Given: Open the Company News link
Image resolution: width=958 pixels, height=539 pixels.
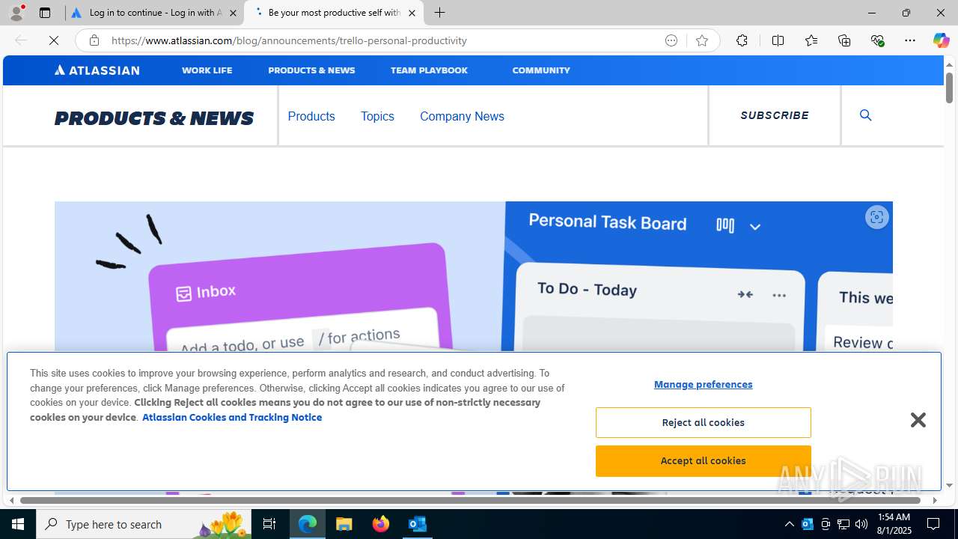Looking at the screenshot, I should 462,116.
